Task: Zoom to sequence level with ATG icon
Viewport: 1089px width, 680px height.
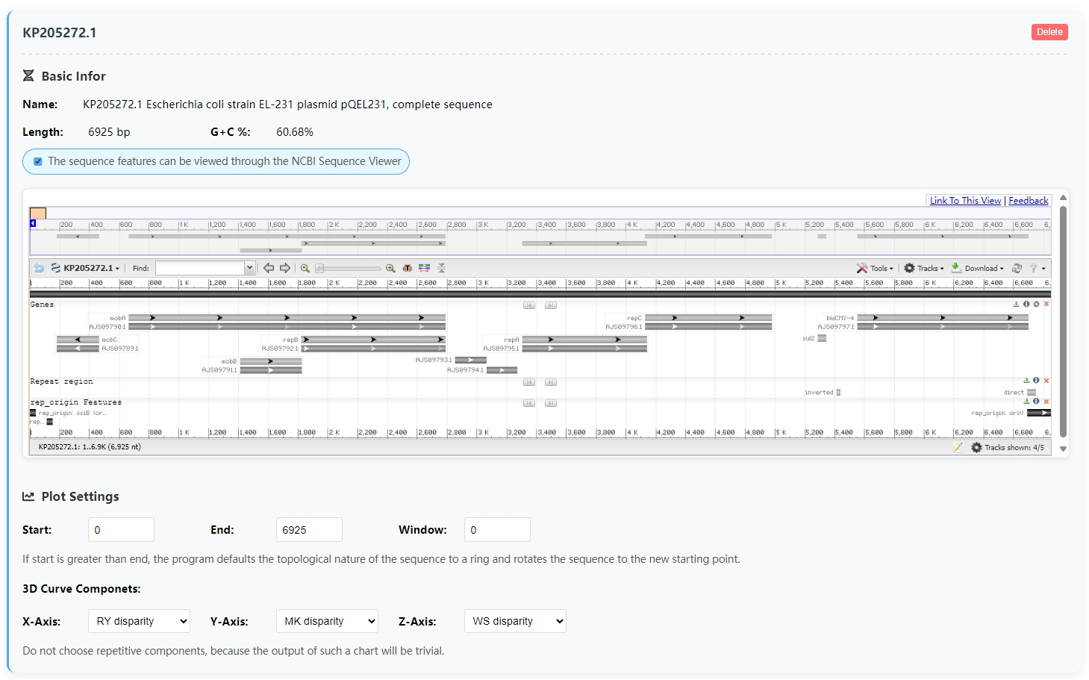Action: (408, 268)
